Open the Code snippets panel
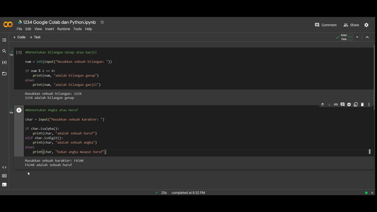The height and width of the screenshot is (212, 377). coord(4,168)
